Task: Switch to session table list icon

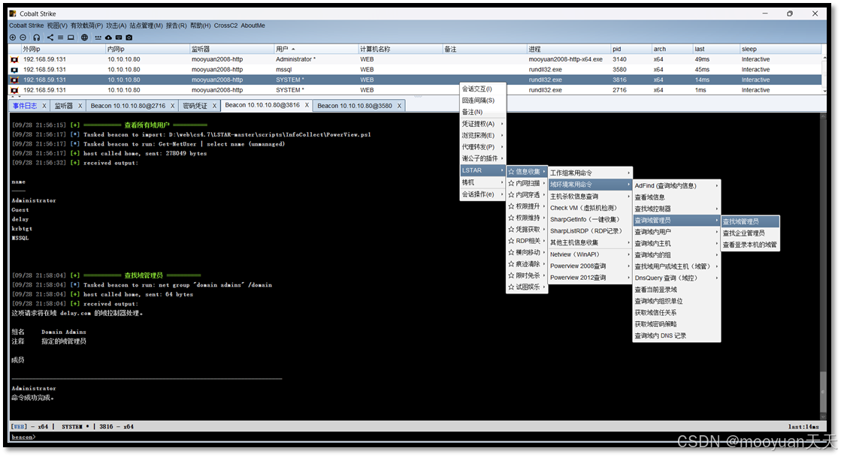Action: 61,38
